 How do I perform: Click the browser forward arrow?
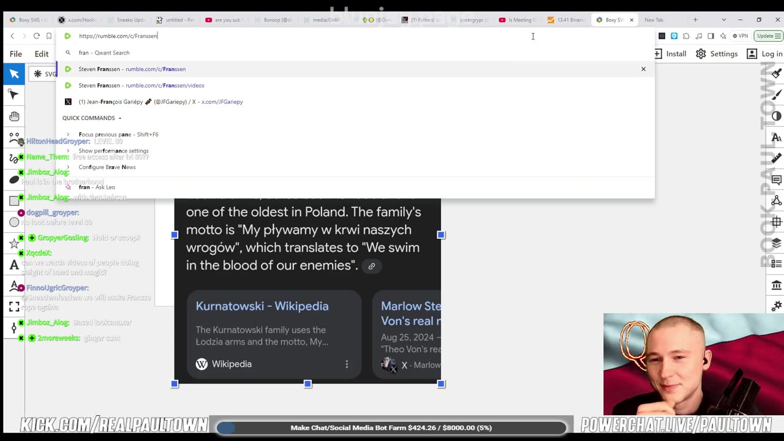[x=24, y=36]
